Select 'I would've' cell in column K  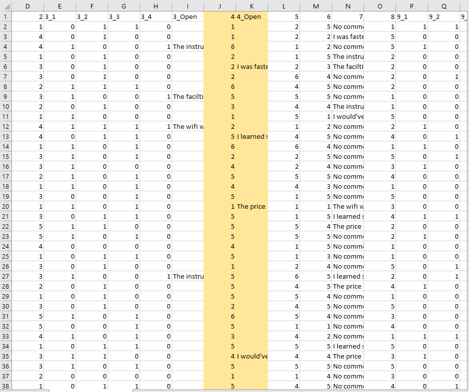[x=251, y=356]
